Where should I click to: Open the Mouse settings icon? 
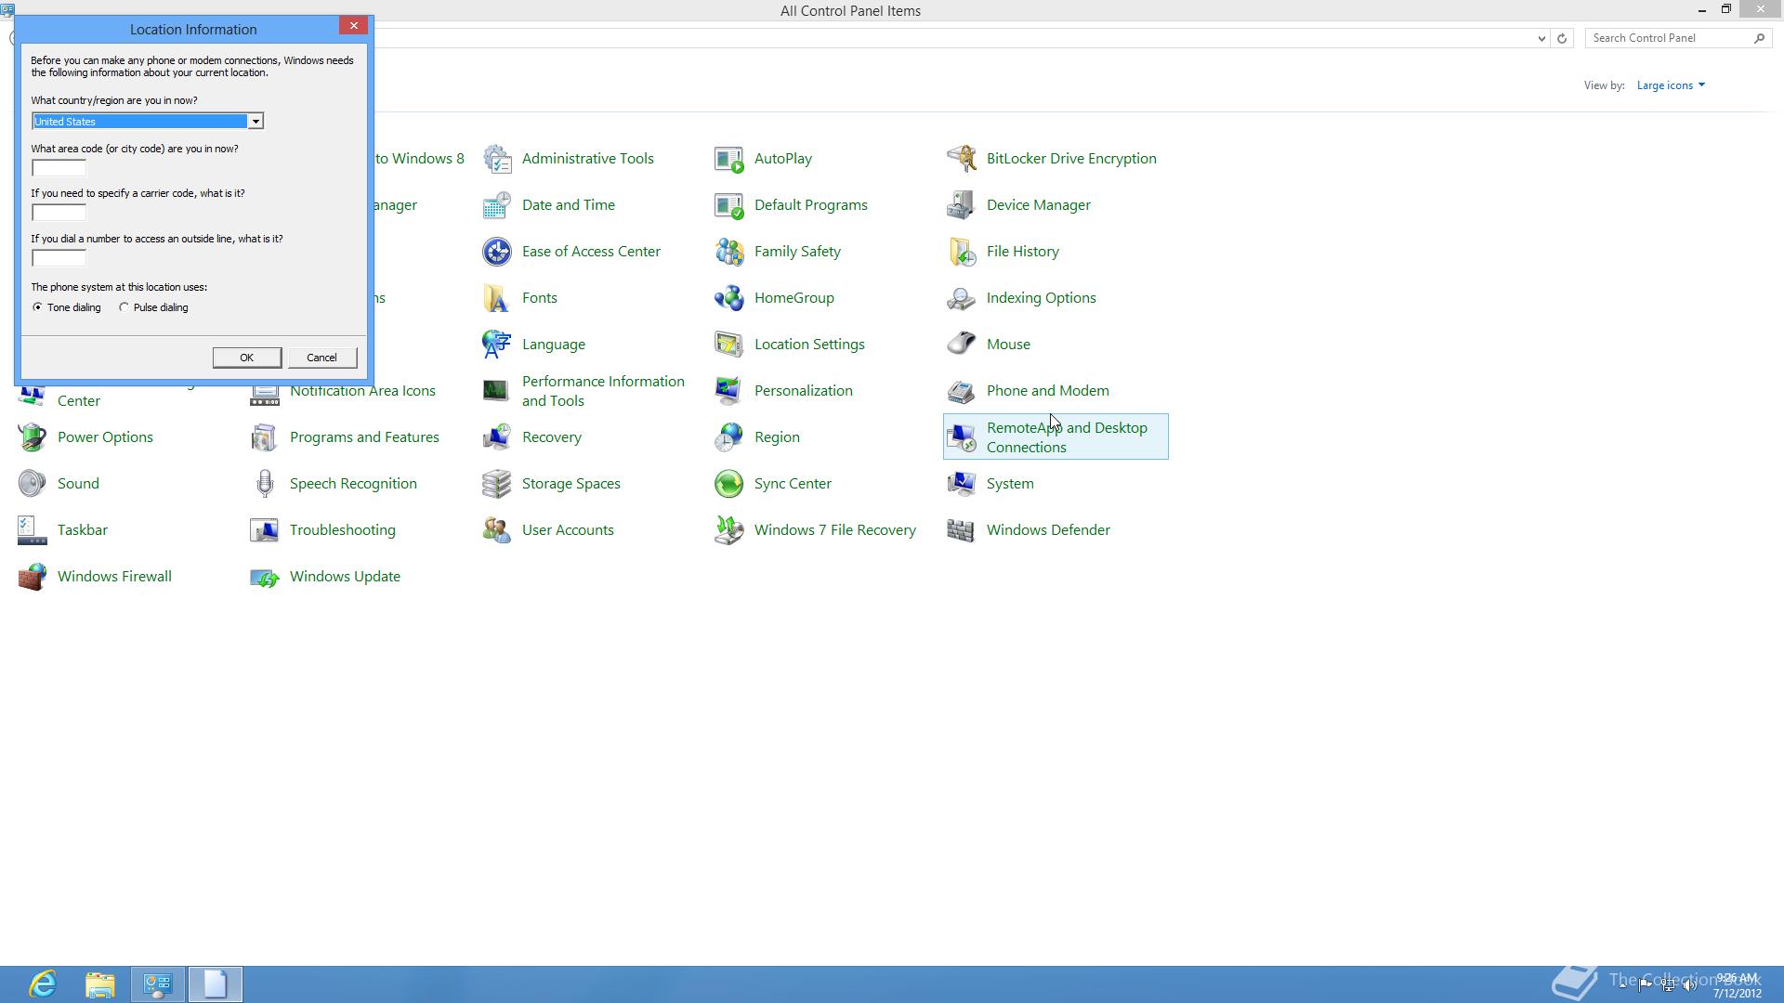(x=962, y=345)
